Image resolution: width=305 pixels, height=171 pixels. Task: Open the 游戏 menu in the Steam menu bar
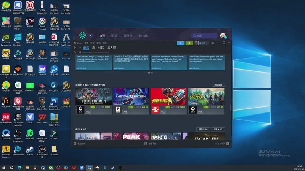[x=99, y=43]
